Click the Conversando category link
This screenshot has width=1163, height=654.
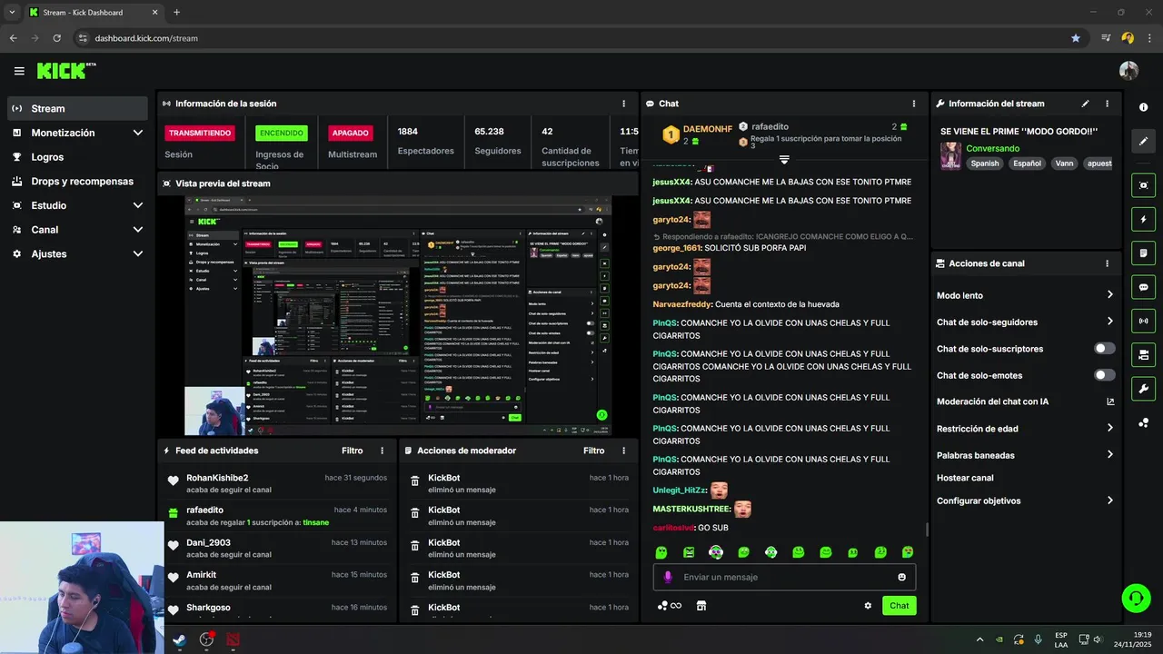[992, 148]
